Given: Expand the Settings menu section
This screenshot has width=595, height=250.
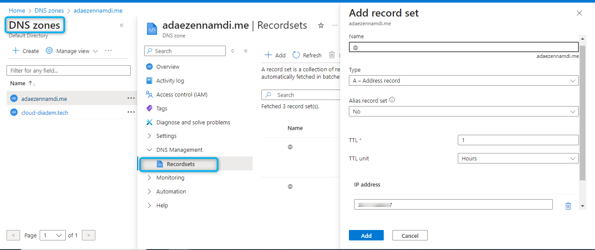Looking at the screenshot, I should coord(166,136).
